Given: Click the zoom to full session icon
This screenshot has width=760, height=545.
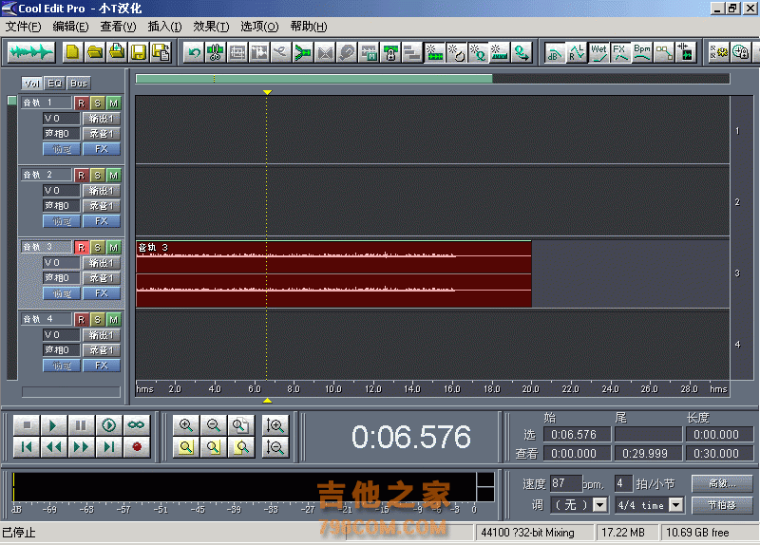Looking at the screenshot, I should [x=240, y=425].
